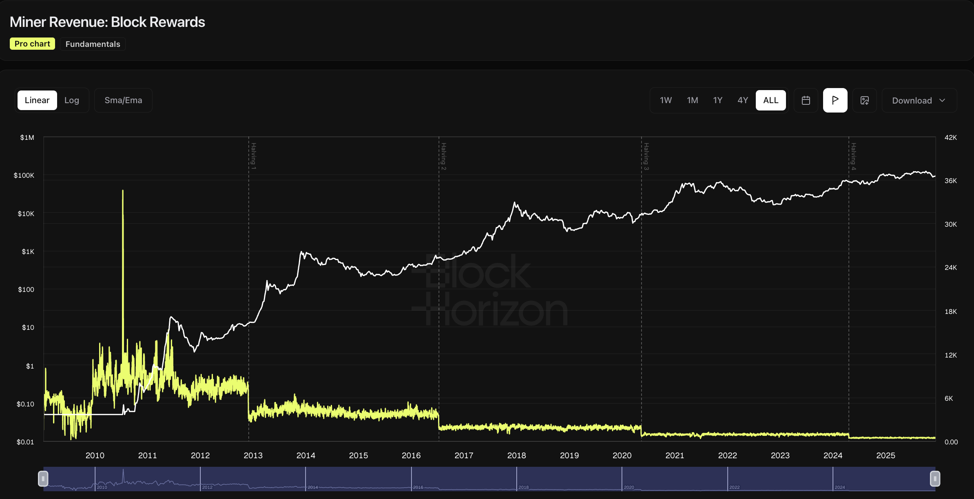Image resolution: width=974 pixels, height=499 pixels.
Task: Select the ALL time range
Action: [x=770, y=100]
